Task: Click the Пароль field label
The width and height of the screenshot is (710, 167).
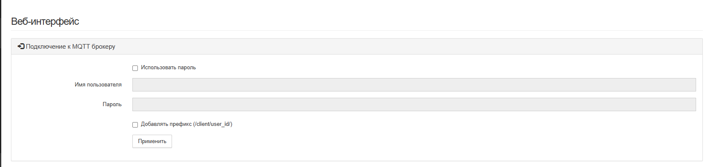Action: tap(112, 104)
